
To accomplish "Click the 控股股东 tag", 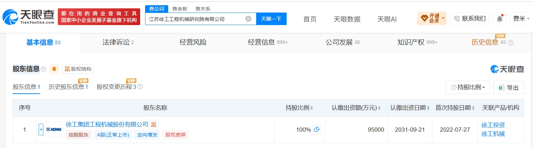I will pyautogui.click(x=79, y=135).
